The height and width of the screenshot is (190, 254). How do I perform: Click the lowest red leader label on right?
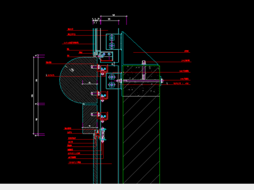(181, 83)
